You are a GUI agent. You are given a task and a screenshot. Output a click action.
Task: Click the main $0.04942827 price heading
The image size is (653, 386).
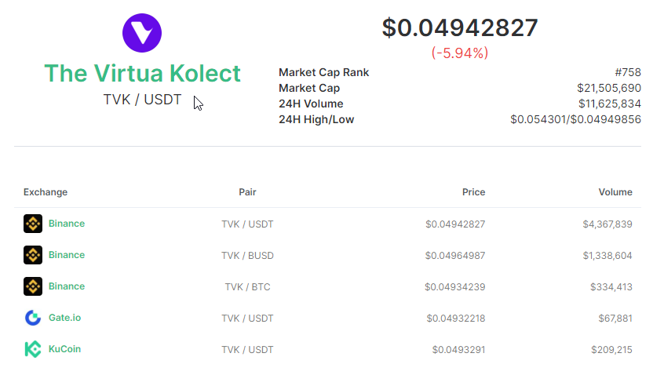460,28
